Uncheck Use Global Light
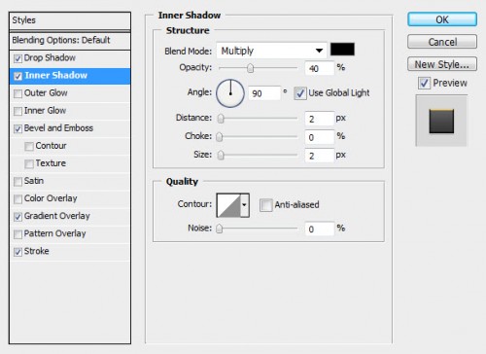486x354 pixels. coord(300,93)
